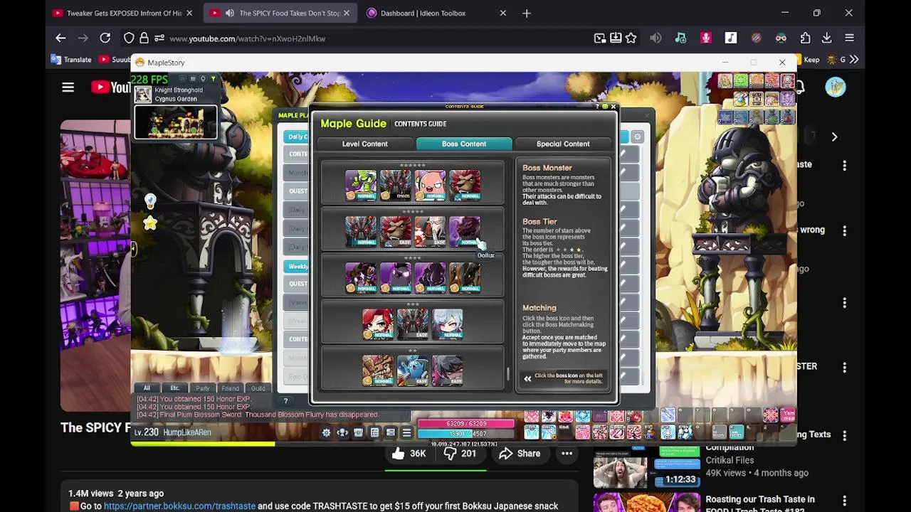
Task: Open the gear icon in the Maple planner panel
Action: click(637, 137)
